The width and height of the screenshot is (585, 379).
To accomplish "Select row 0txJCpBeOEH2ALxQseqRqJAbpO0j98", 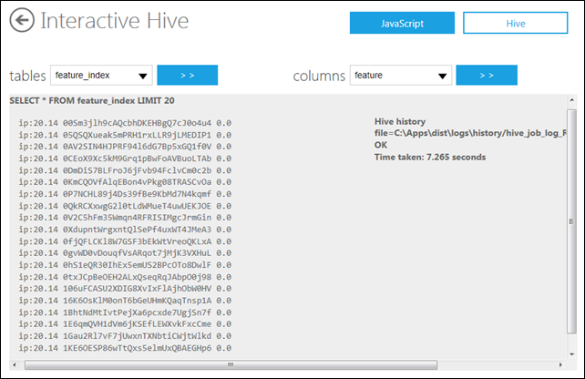I will point(125,277).
